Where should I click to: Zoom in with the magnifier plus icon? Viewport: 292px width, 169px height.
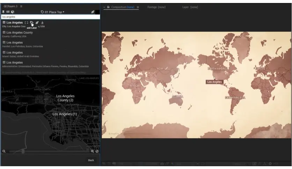(93, 151)
